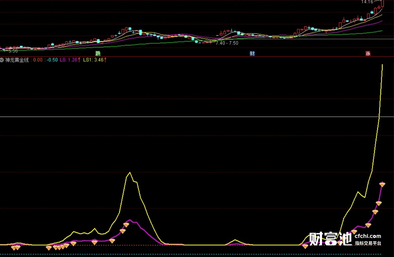Click the 7.40 - 7.50 price range label
The height and width of the screenshot is (257, 394).
[x=227, y=43]
